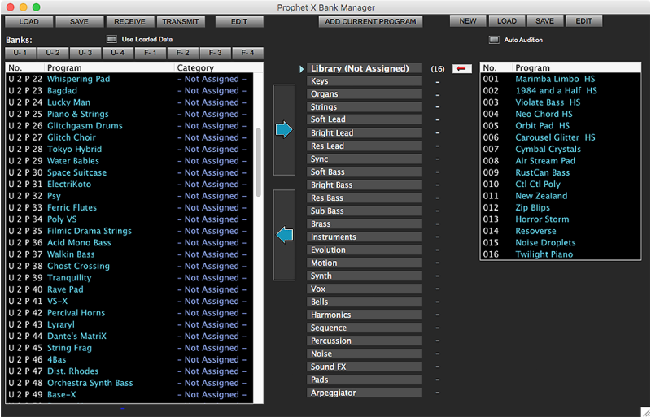Screen dimensions: 651x417
Task: Toggle the Auto Audition checkbox
Action: click(x=493, y=40)
